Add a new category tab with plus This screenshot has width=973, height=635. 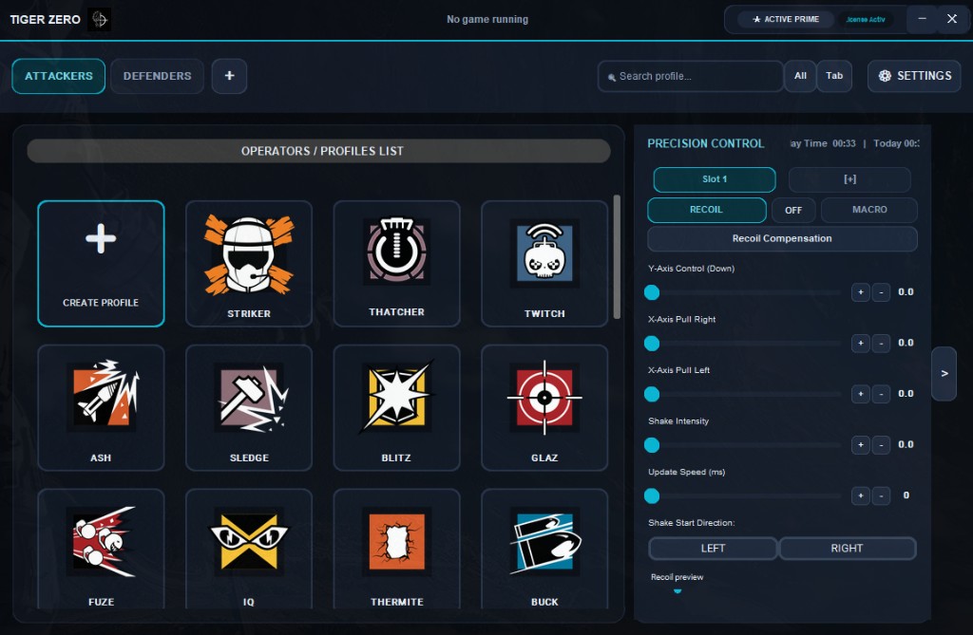coord(229,76)
